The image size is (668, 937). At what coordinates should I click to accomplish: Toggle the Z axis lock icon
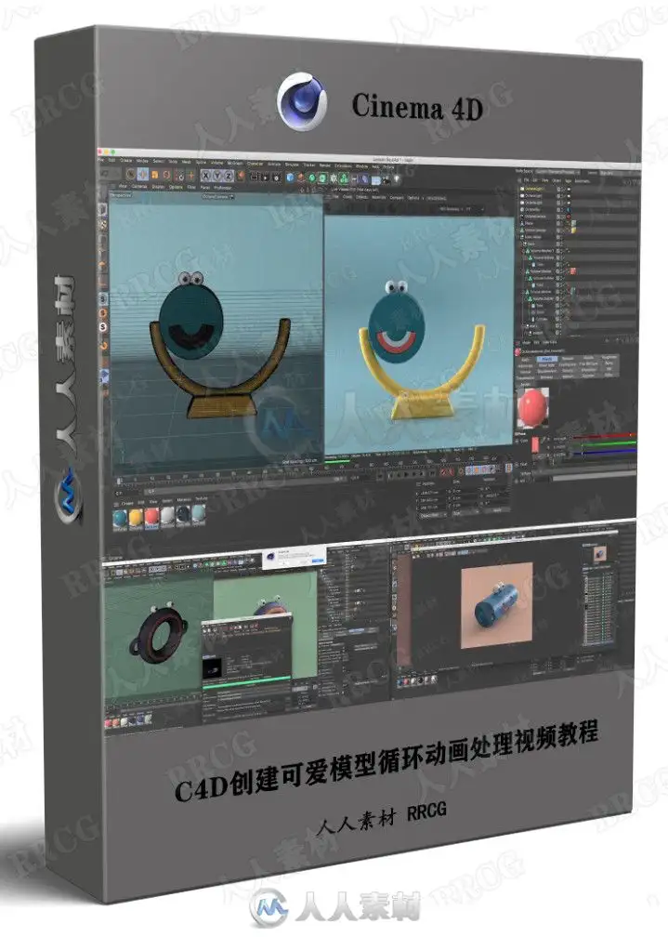click(x=229, y=176)
